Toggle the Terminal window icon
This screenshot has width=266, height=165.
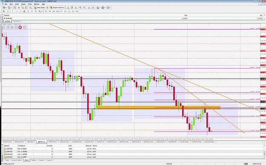[27, 8]
